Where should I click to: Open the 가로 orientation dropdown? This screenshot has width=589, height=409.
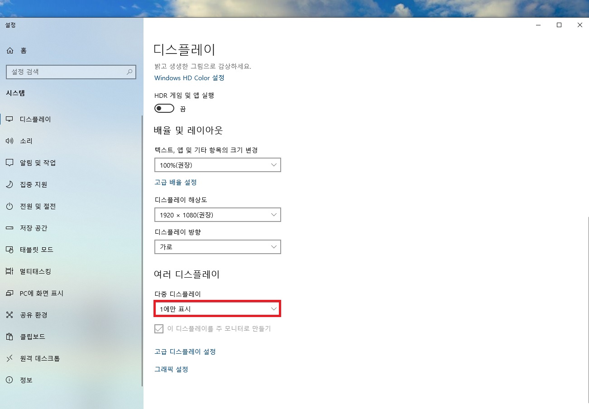point(218,247)
